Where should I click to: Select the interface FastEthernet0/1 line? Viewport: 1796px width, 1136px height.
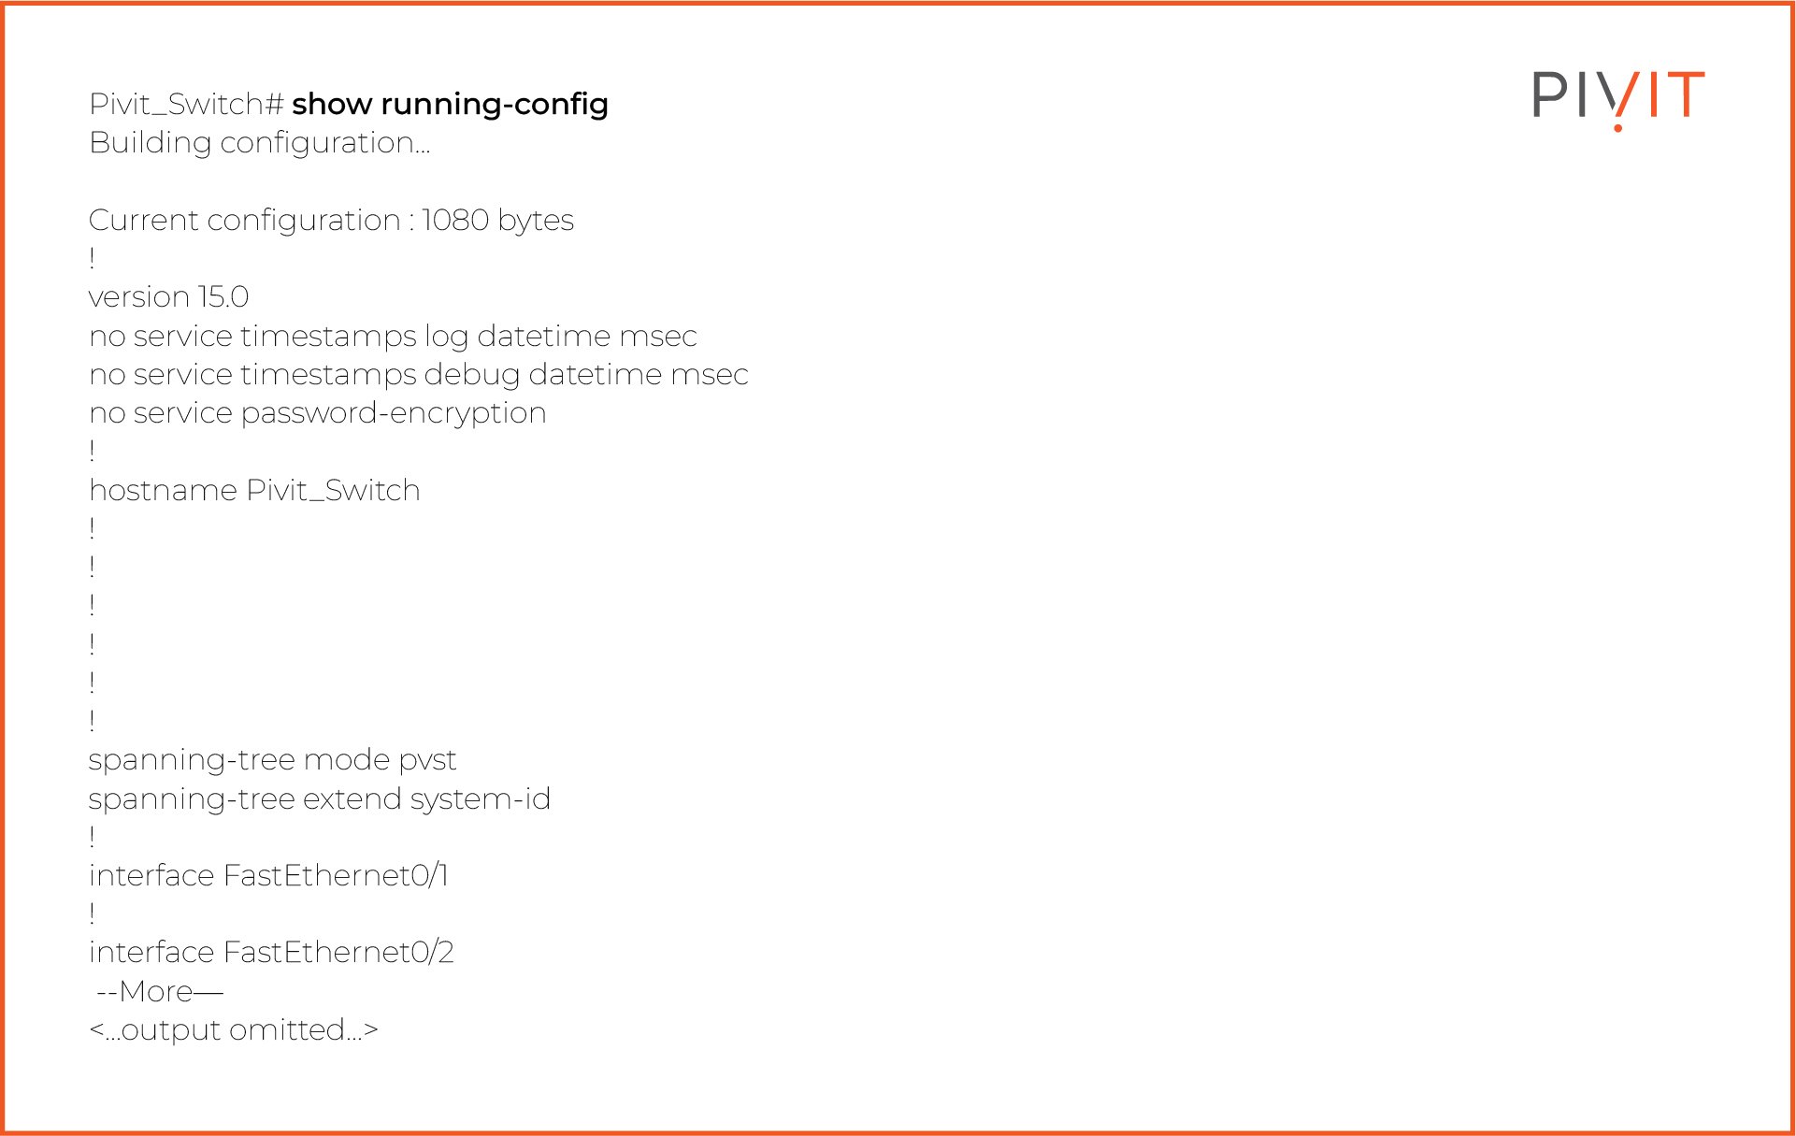268,876
